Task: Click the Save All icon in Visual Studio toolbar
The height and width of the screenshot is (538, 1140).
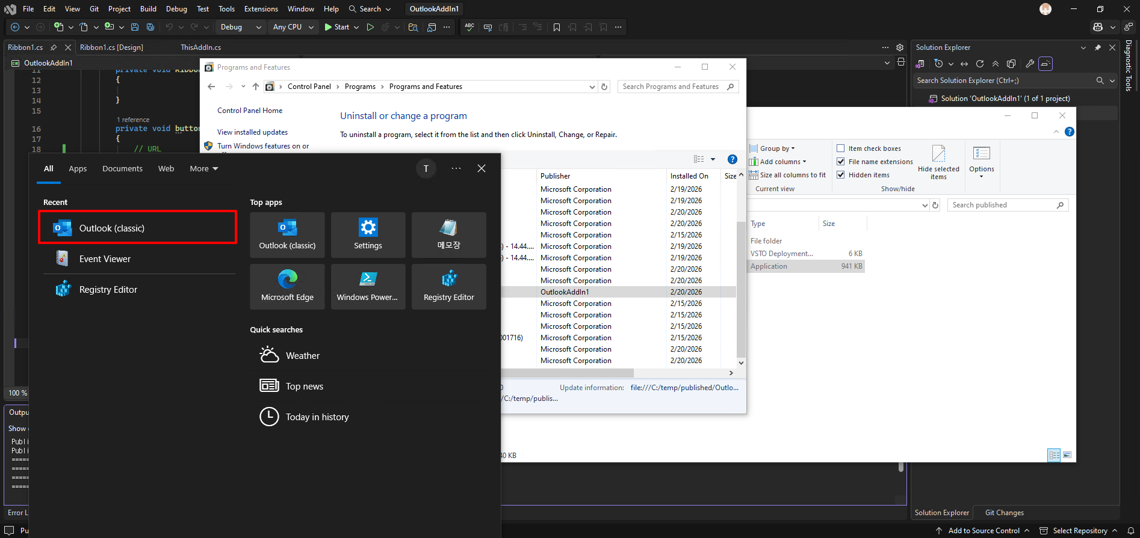Action: pyautogui.click(x=150, y=27)
